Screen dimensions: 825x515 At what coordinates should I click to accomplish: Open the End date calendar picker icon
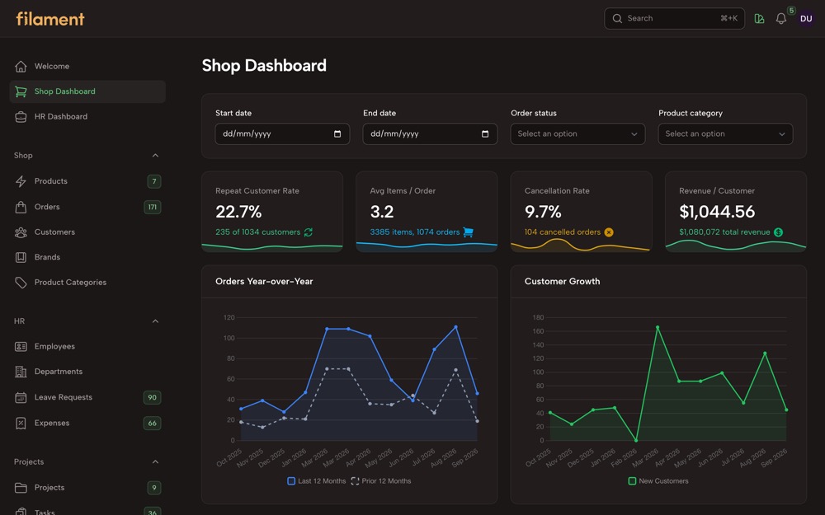(485, 134)
